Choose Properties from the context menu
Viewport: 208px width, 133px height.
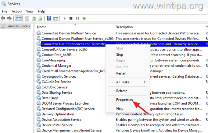(x=124, y=100)
